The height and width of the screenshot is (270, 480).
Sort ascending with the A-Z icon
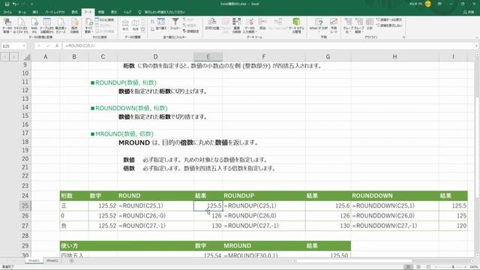coord(152,22)
